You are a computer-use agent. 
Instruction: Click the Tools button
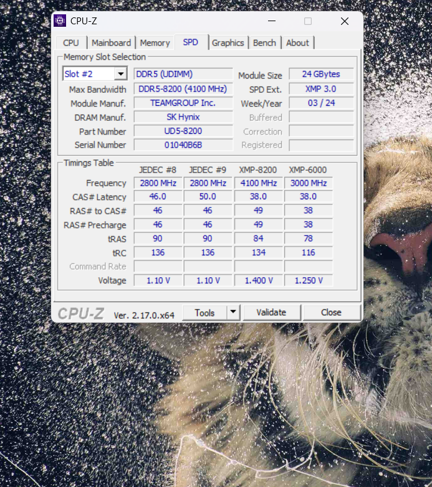204,313
